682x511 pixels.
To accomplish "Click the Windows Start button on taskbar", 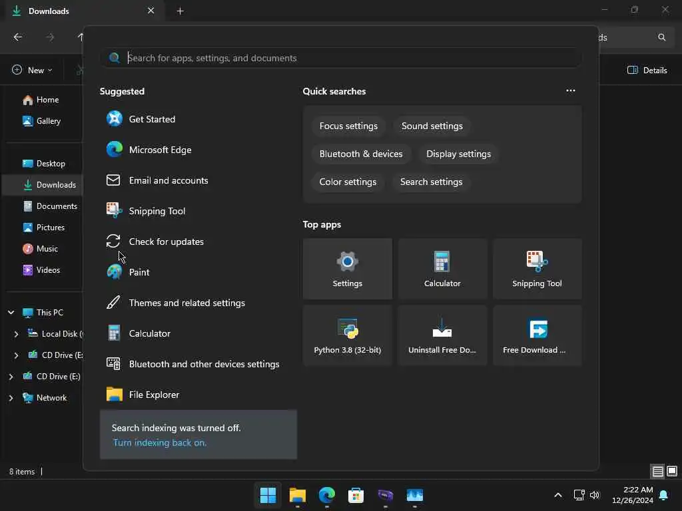I will (x=268, y=495).
